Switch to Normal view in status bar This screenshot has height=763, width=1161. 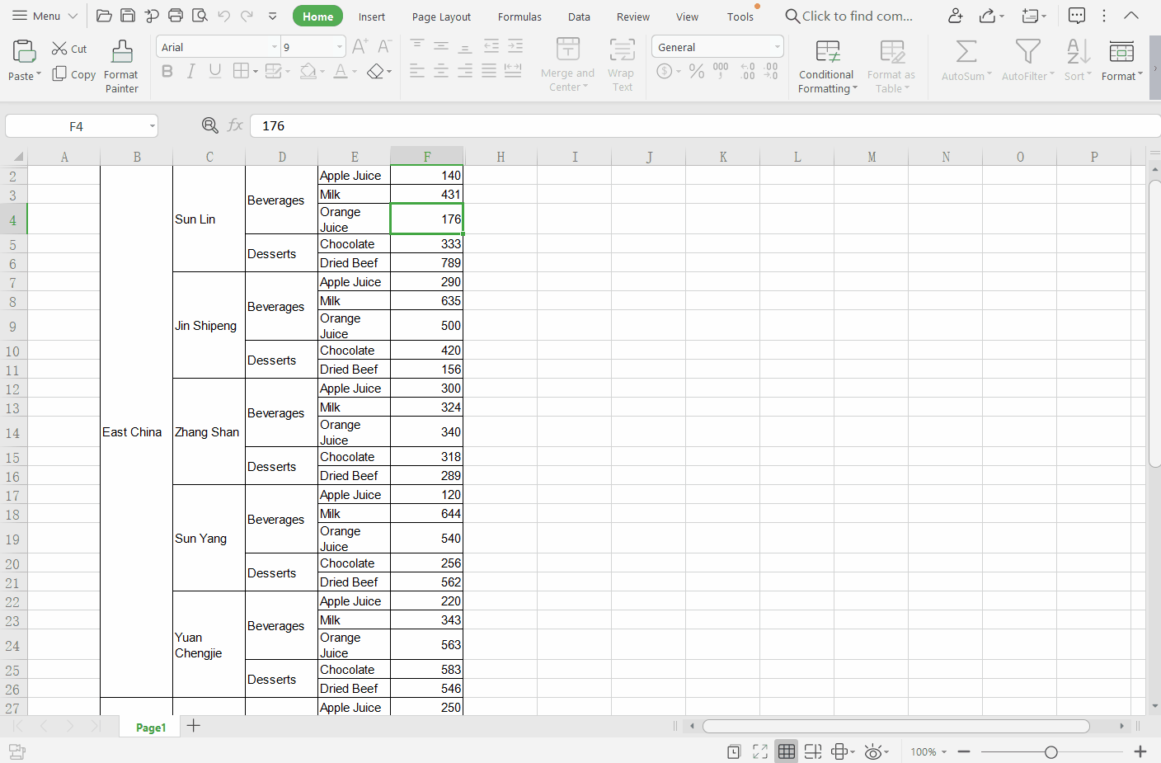[x=787, y=751]
